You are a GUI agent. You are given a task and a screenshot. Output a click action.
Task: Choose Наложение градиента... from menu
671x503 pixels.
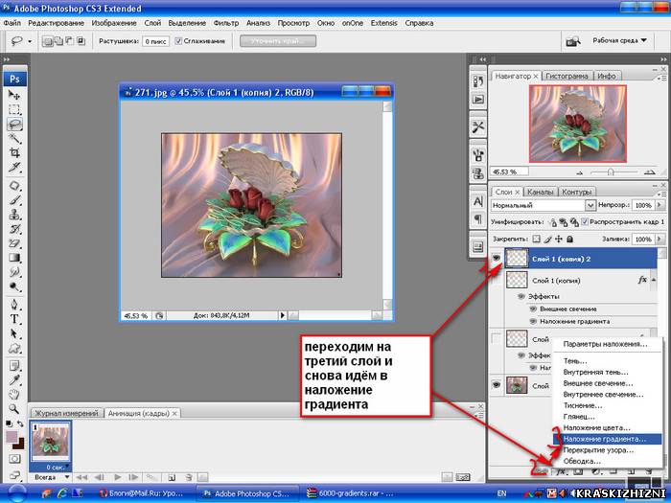pos(607,439)
